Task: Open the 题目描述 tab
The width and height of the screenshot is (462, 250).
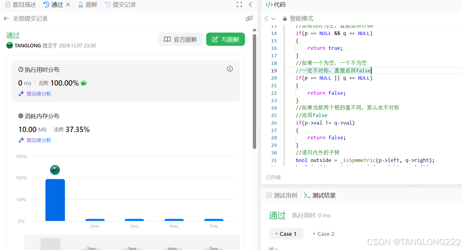Action: pyautogui.click(x=21, y=5)
